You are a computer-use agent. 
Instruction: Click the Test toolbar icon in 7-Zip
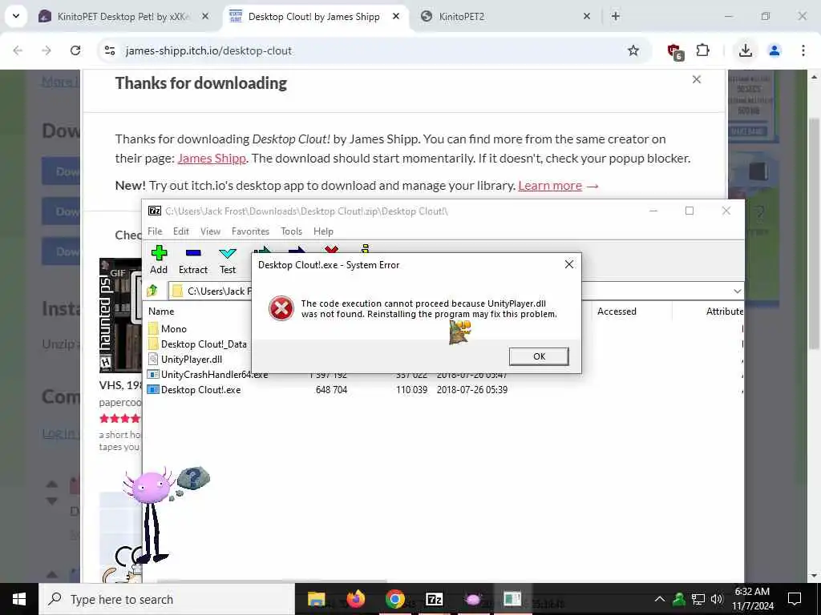pos(227,260)
